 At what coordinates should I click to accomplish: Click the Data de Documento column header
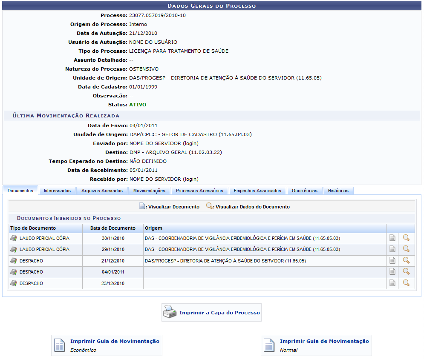coord(113,228)
